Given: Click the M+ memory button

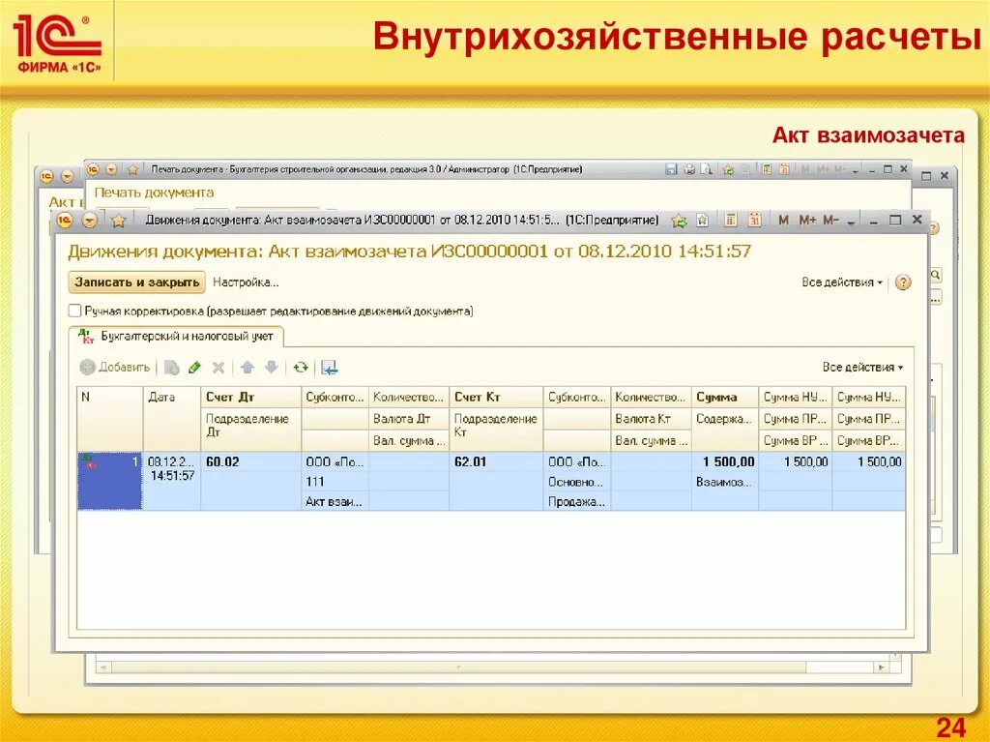Looking at the screenshot, I should 805,220.
